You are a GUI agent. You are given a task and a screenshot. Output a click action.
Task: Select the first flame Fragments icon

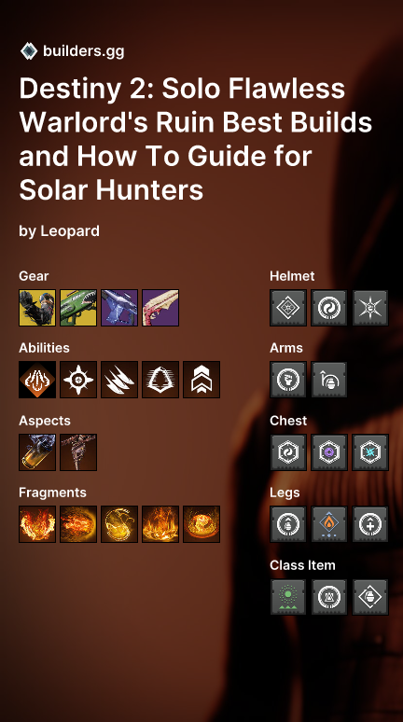point(37,524)
